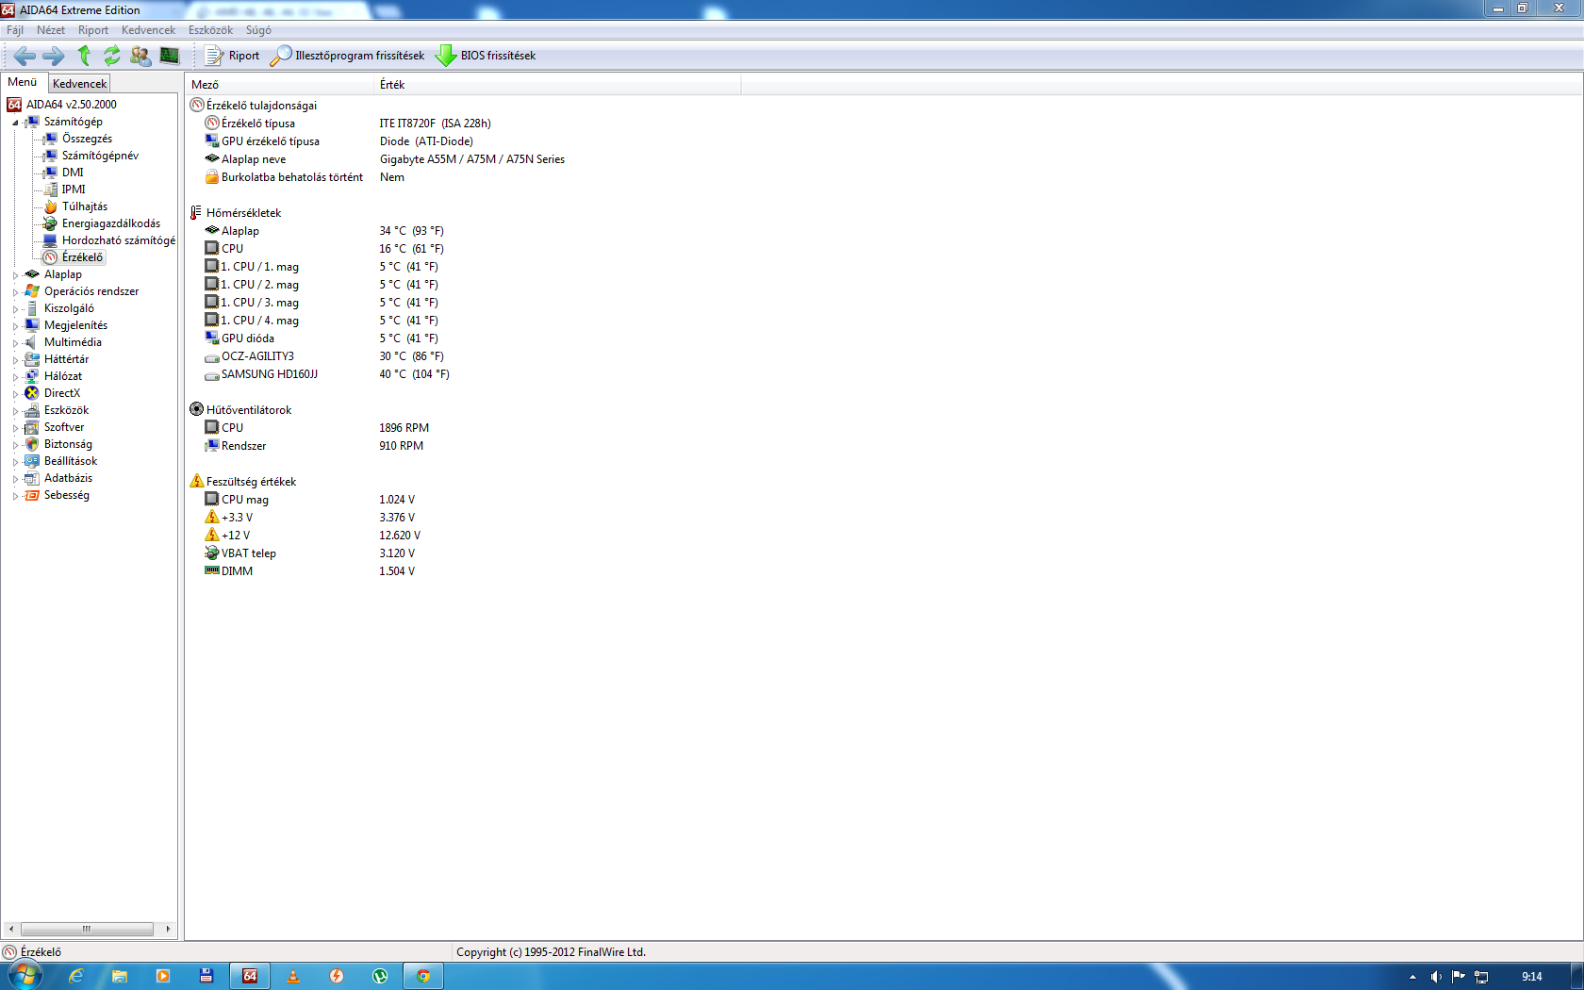Switch to the Menü tab
1584x990 pixels.
click(x=23, y=82)
